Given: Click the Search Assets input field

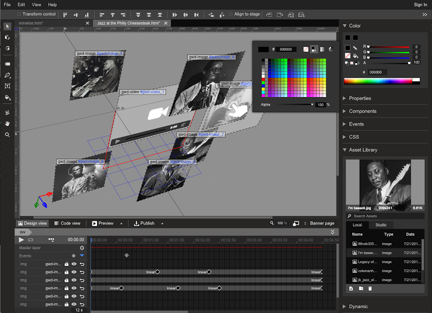Looking at the screenshot, I should coord(385,216).
